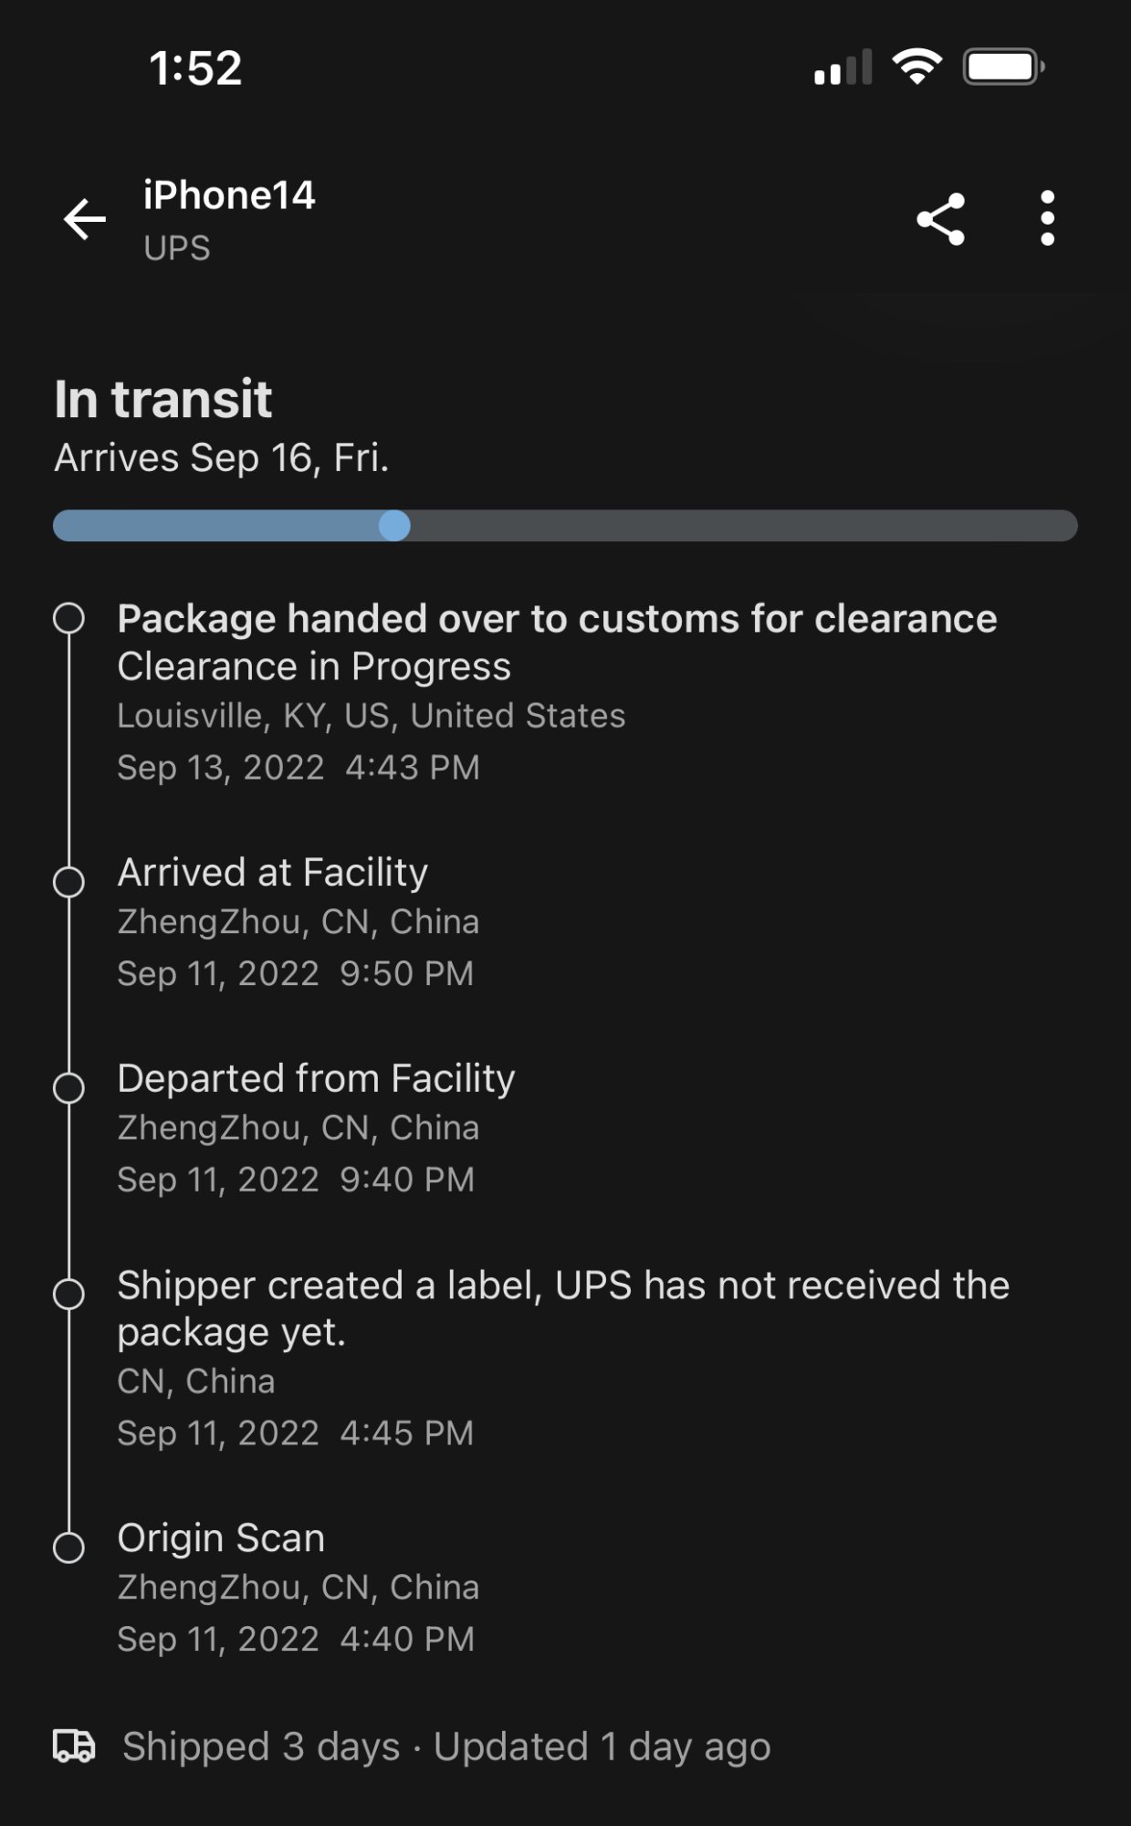The height and width of the screenshot is (1826, 1131).
Task: Tap the delivery truck icon
Action: [74, 1746]
